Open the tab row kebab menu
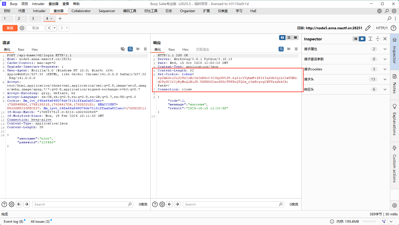 coord(395,18)
